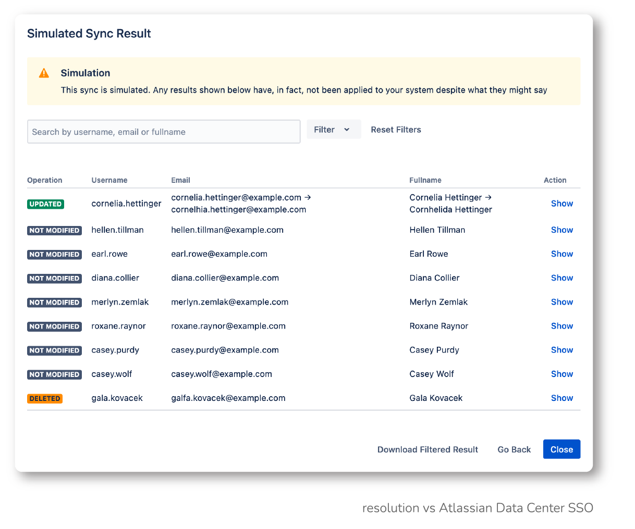Click Download Filtered Result
The image size is (635, 529).
point(428,449)
